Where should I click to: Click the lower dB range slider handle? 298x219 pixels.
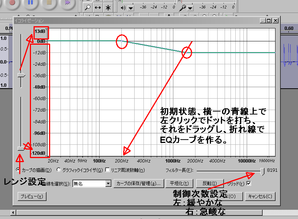pos(21,148)
